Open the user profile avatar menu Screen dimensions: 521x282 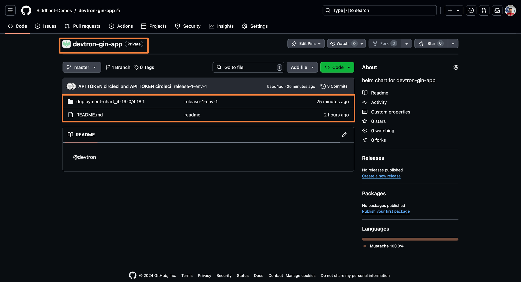point(510,10)
